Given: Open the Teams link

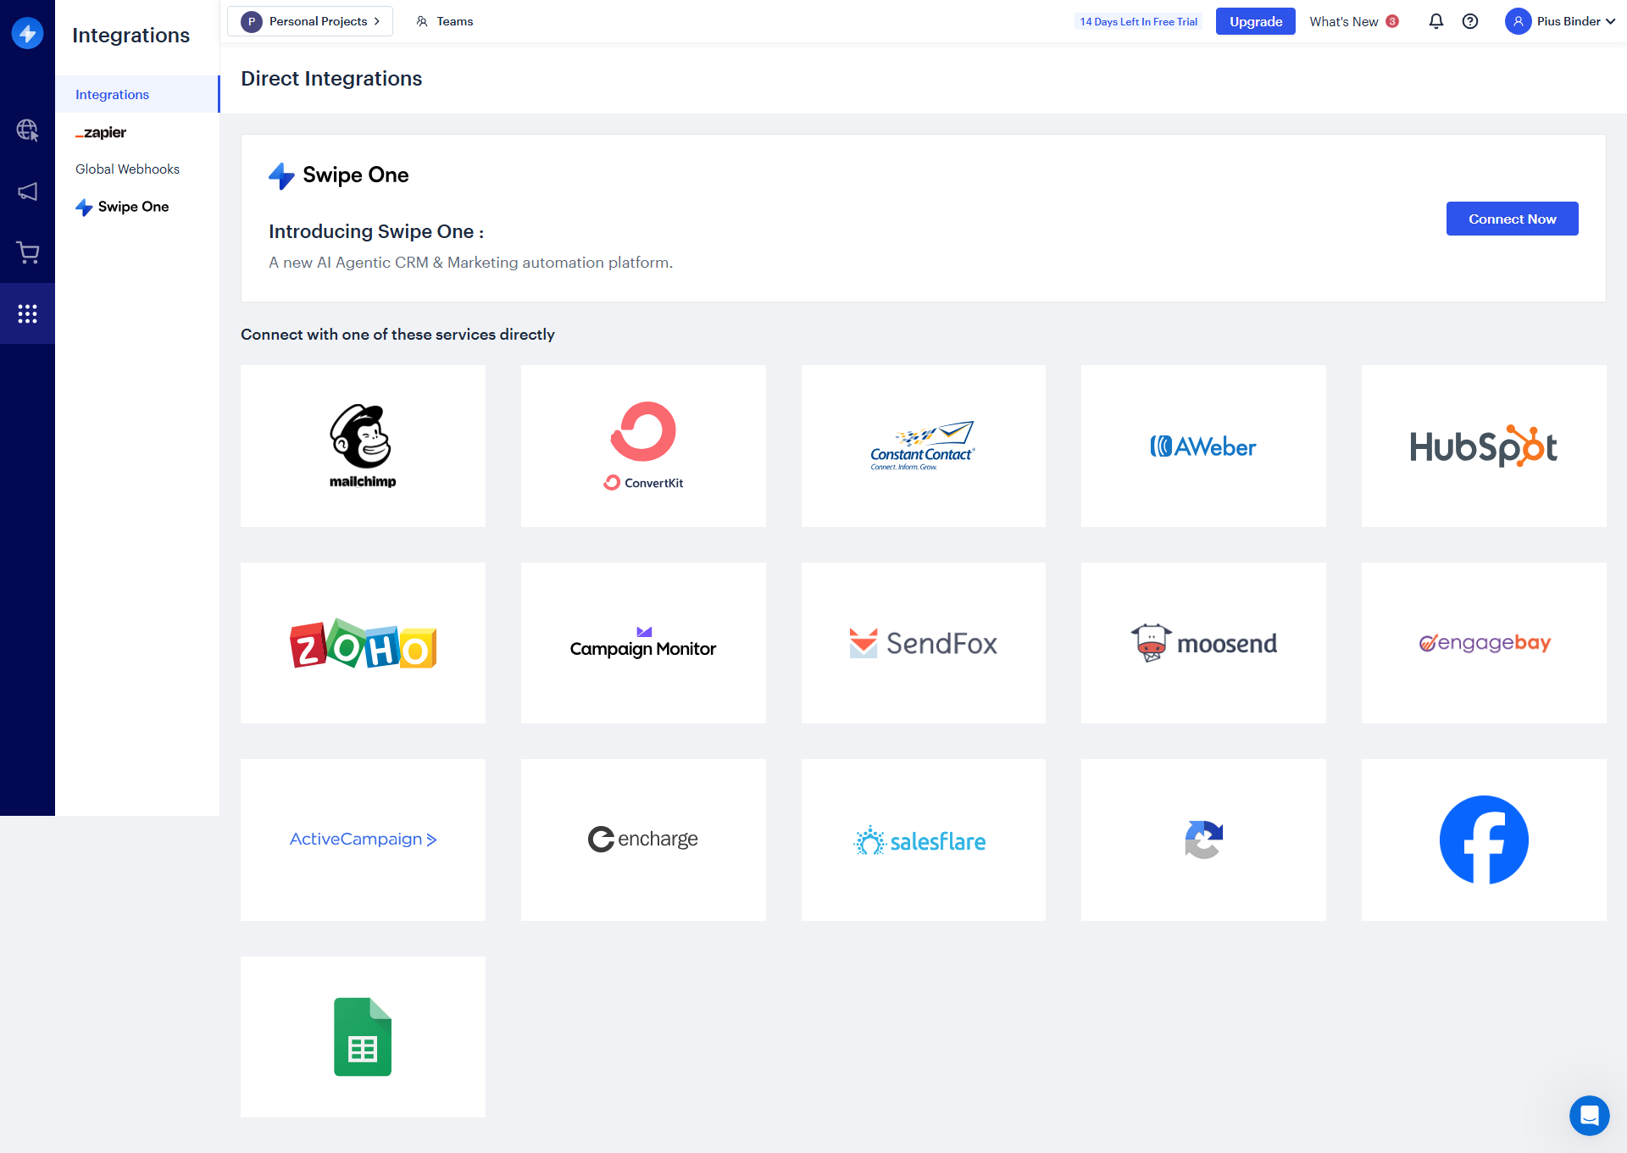Looking at the screenshot, I should 445,21.
